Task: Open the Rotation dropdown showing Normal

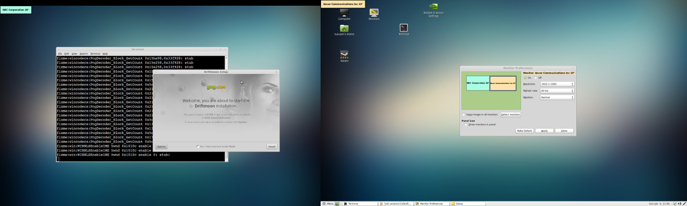Action: [557, 97]
